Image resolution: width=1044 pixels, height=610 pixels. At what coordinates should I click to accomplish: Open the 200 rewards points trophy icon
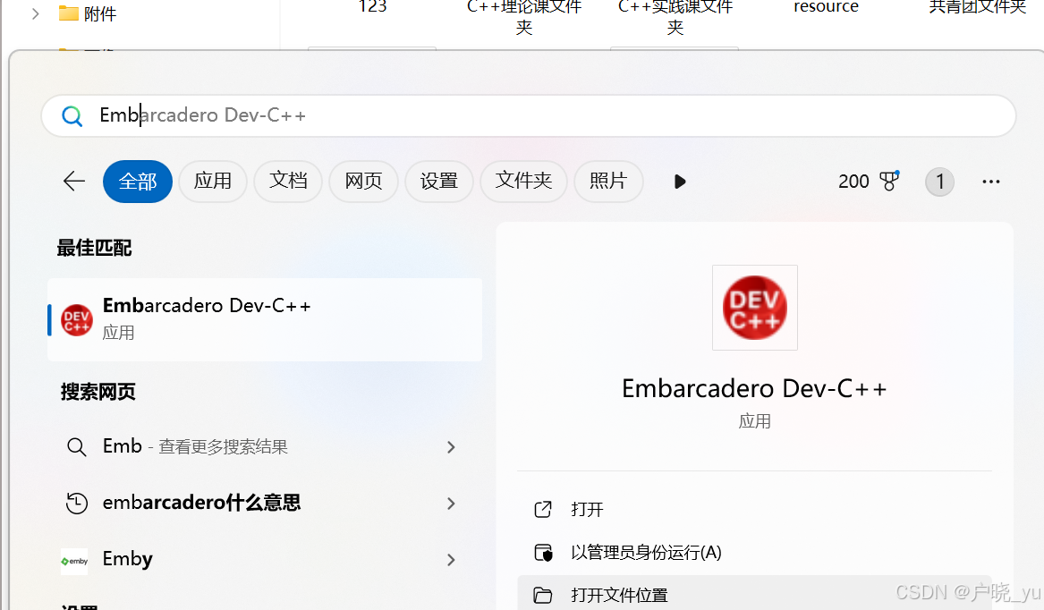tap(889, 182)
